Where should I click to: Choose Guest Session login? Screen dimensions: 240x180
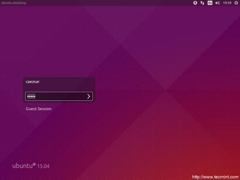(38, 109)
